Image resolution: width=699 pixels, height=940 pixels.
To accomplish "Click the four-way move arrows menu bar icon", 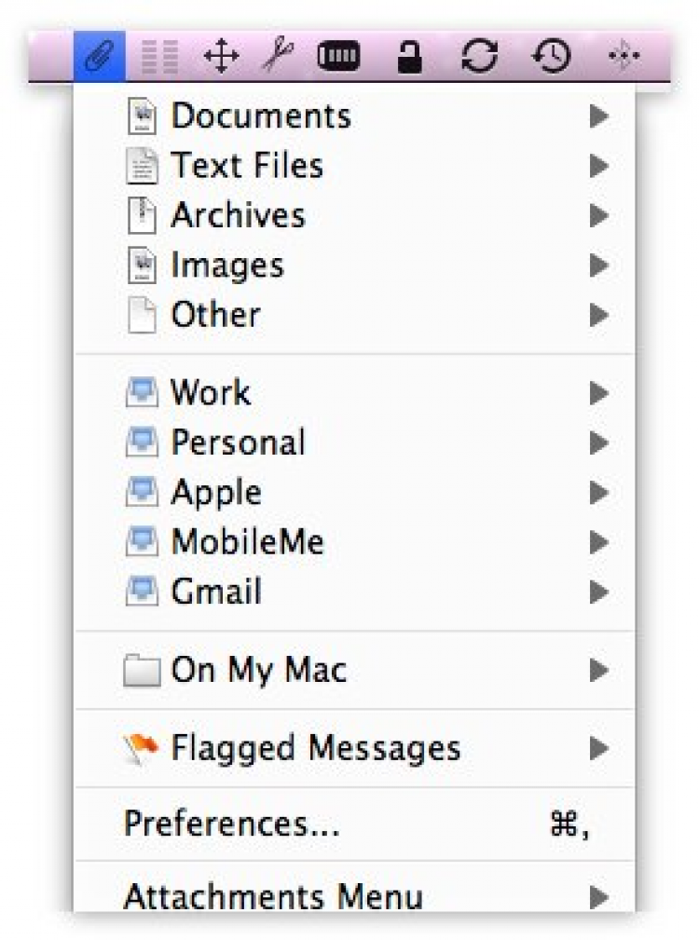I will [x=220, y=58].
